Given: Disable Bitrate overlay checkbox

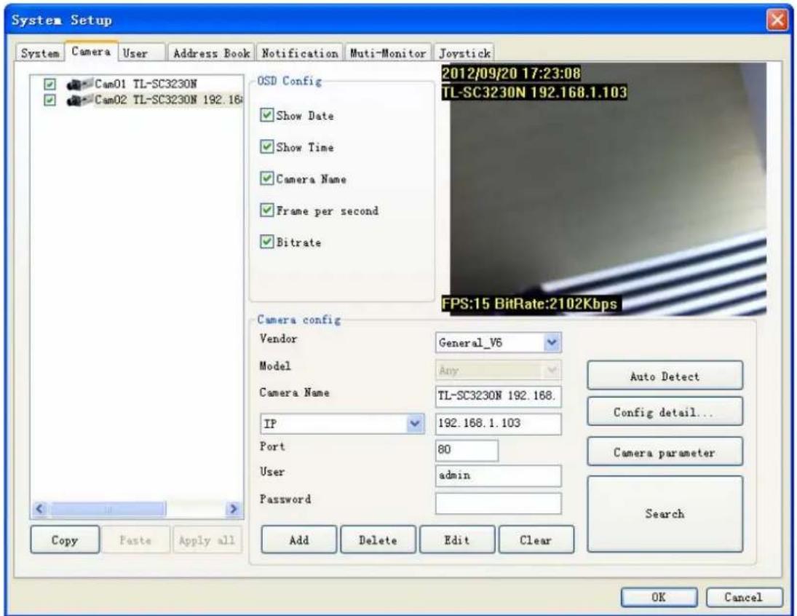Looking at the screenshot, I should point(267,242).
